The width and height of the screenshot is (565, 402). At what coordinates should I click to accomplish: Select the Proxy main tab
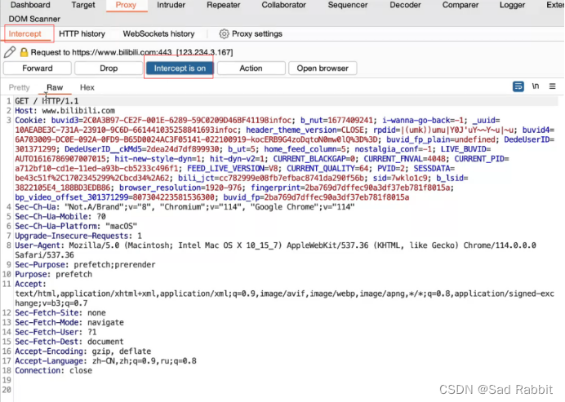[x=126, y=5]
